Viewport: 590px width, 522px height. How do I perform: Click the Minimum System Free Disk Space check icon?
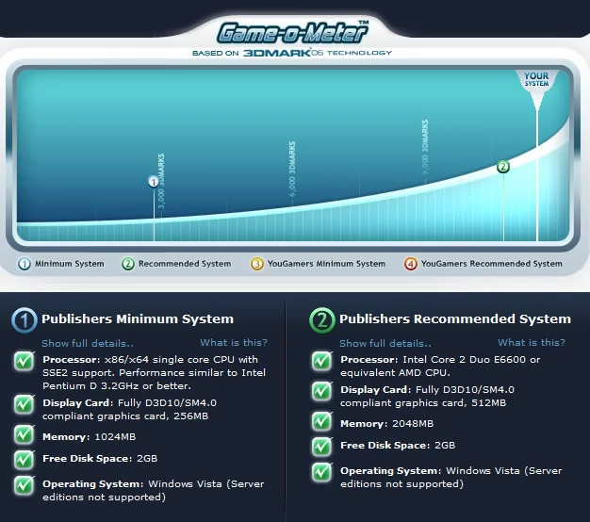[x=25, y=459]
